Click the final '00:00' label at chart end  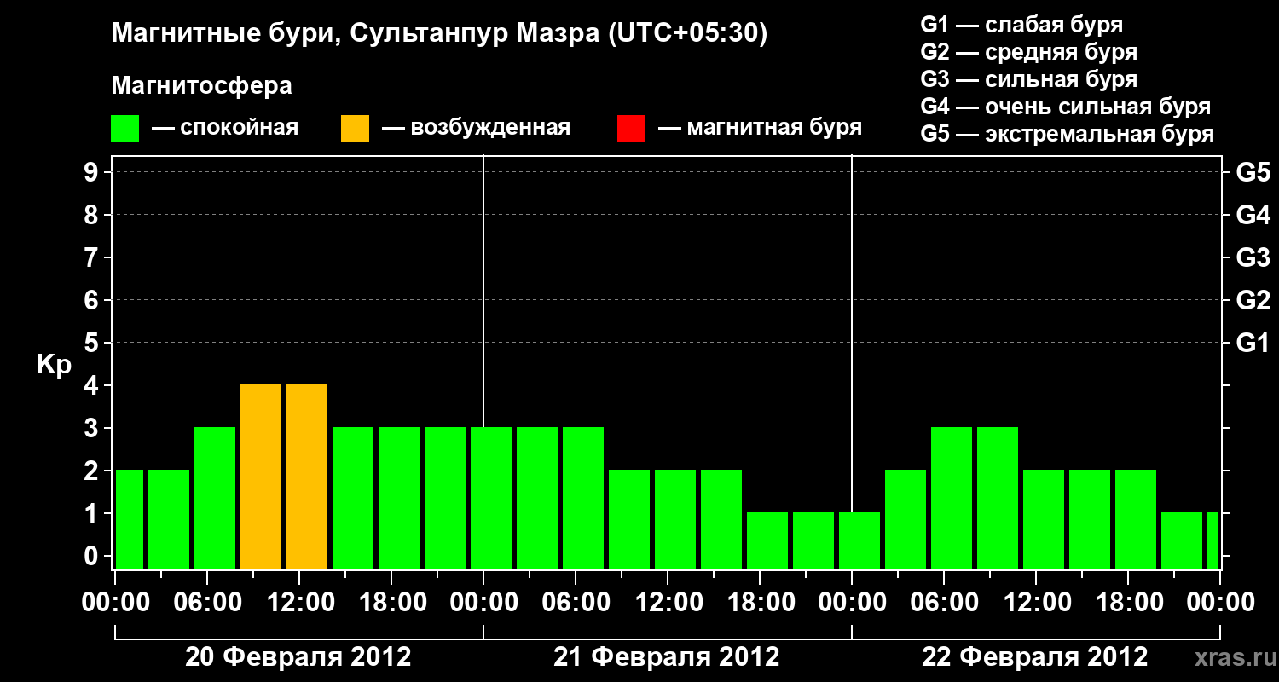pos(1220,602)
